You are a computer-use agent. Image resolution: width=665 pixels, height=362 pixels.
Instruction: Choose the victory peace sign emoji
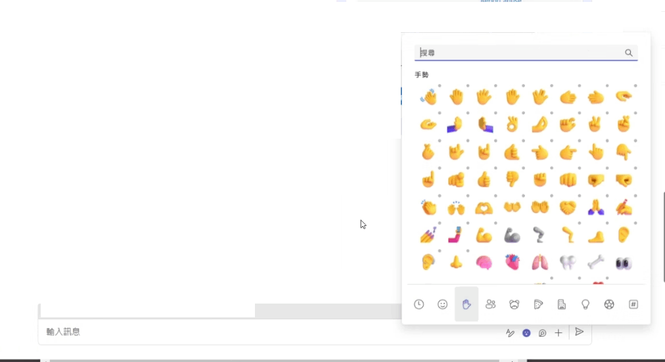coord(595,124)
